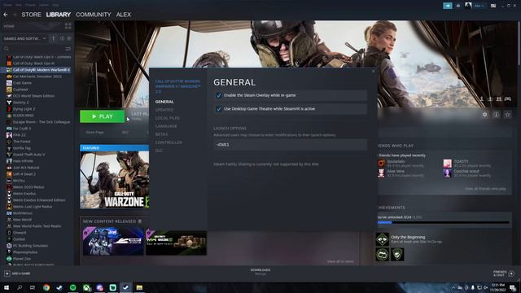Image resolution: width=521 pixels, height=293 pixels.
Task: Click Add a Game button
Action: (x=17, y=273)
